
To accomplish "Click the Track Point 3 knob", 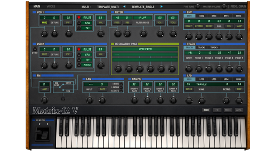I will [x=219, y=69].
